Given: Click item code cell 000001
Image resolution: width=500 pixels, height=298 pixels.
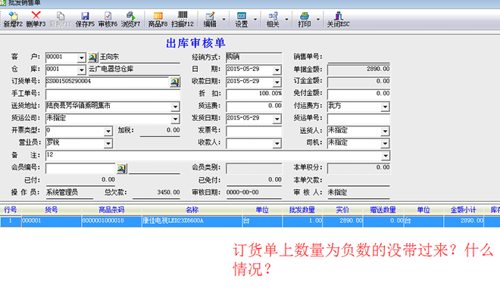Looking at the screenshot, I should (52, 221).
